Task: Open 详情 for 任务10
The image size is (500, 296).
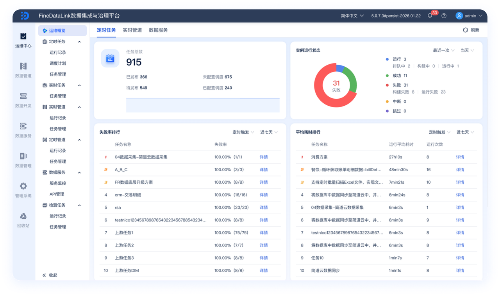Action: coord(460,258)
